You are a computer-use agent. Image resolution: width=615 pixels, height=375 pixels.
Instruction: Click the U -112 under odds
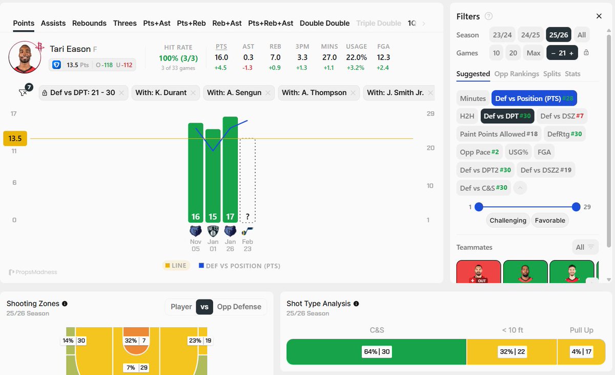point(125,65)
